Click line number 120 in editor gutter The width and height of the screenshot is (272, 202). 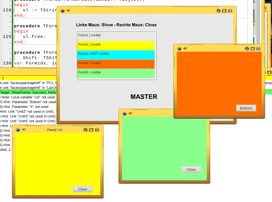coord(7,10)
